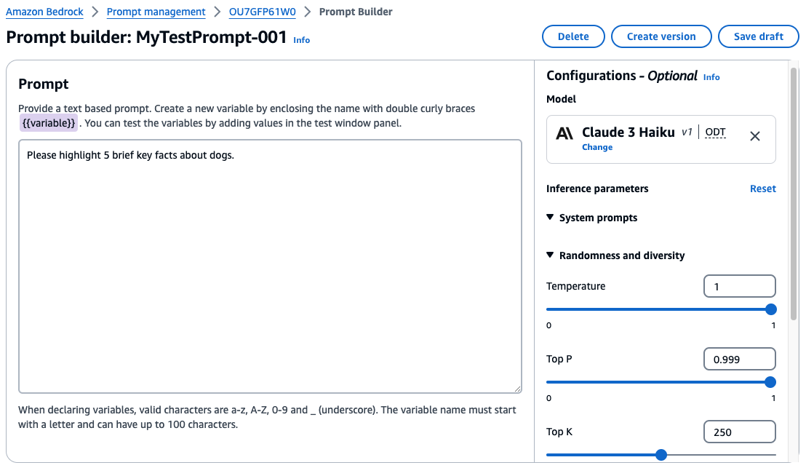Click Create version button
The image size is (806, 468).
click(x=661, y=36)
